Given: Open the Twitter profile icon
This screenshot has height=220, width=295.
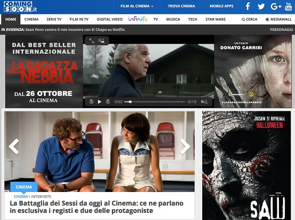Looking at the screenshot, I should tap(261, 7).
